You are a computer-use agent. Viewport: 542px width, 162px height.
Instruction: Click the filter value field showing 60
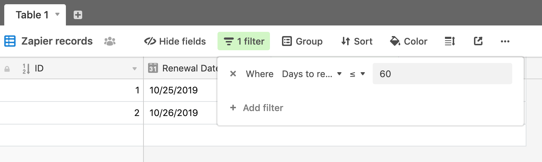(442, 74)
